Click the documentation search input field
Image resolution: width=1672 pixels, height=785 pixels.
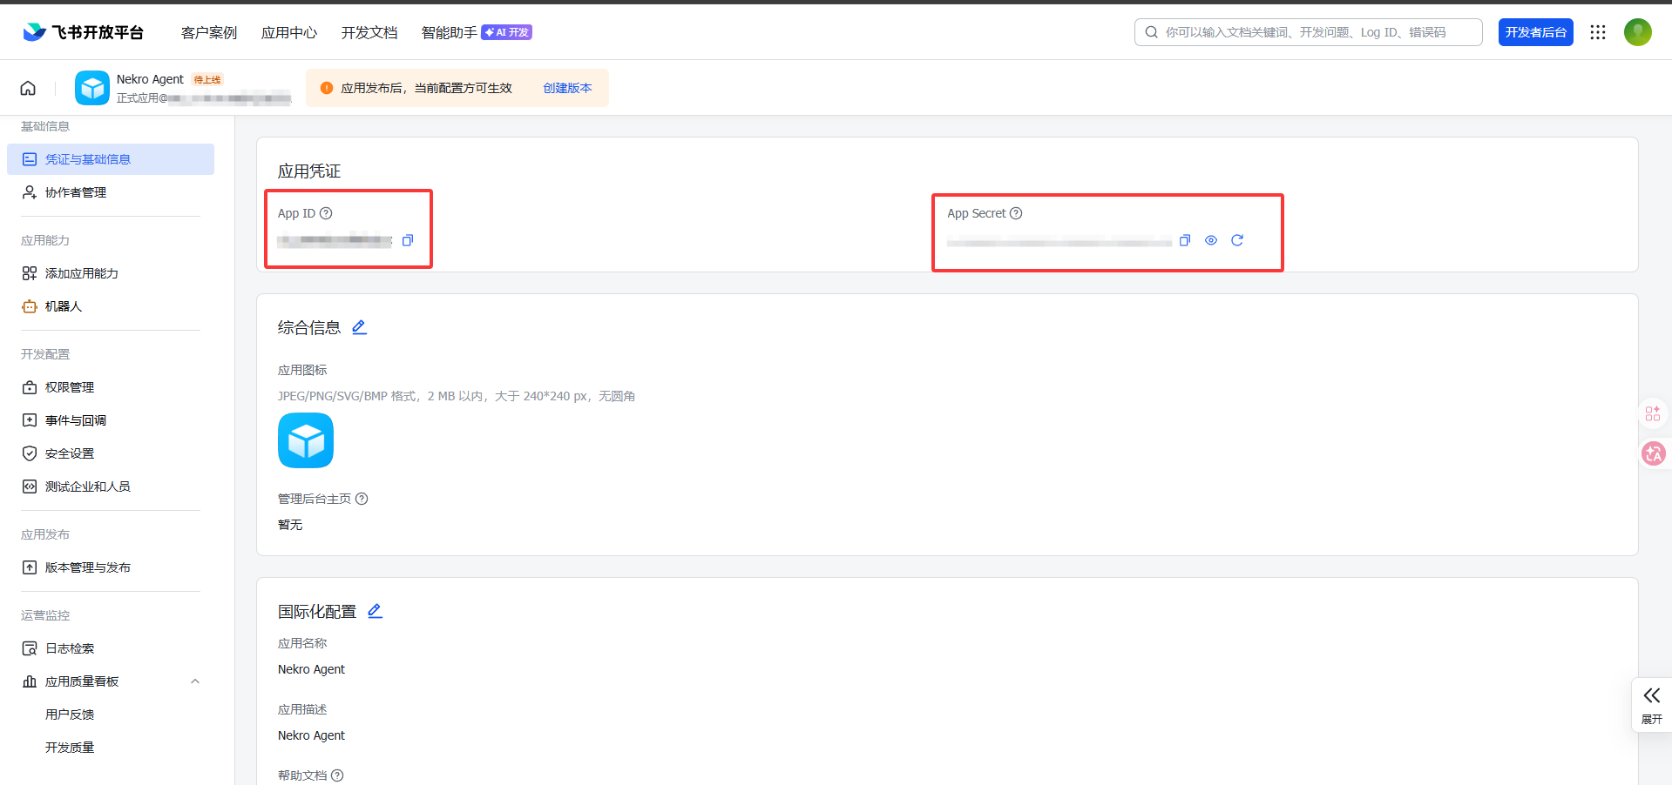pyautogui.click(x=1316, y=32)
